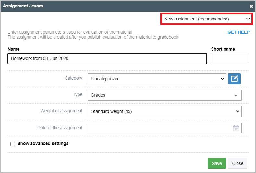The width and height of the screenshot is (256, 173).
Task: Click the "Show advanced settings" label text
Action: pos(43,143)
